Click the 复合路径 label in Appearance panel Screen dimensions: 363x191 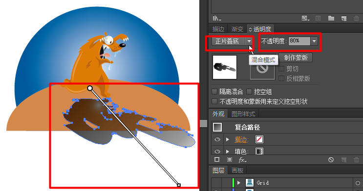coord(247,127)
